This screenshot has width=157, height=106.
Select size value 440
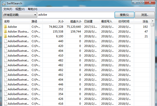[61, 41]
